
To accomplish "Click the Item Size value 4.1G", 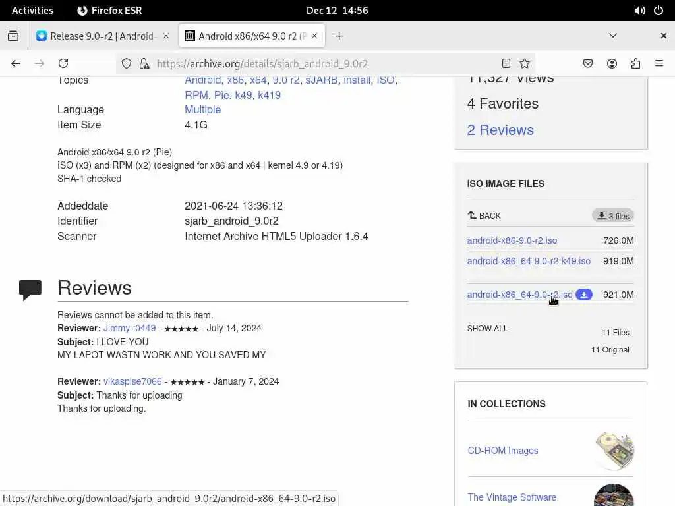I will (x=196, y=125).
